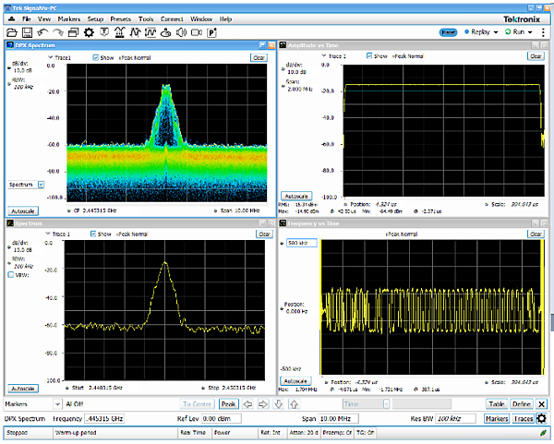Click the undo arrow in toolbar
The image size is (554, 444).
[x=42, y=32]
